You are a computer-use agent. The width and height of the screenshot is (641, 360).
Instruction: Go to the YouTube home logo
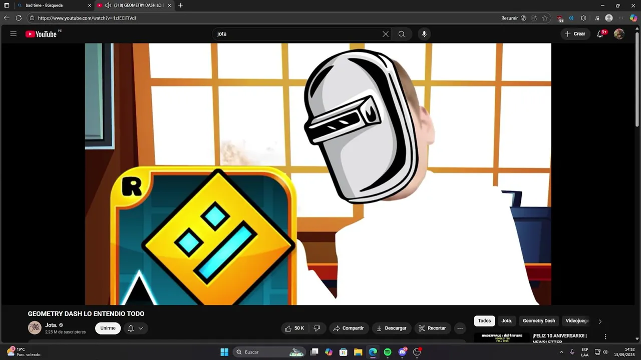(41, 34)
